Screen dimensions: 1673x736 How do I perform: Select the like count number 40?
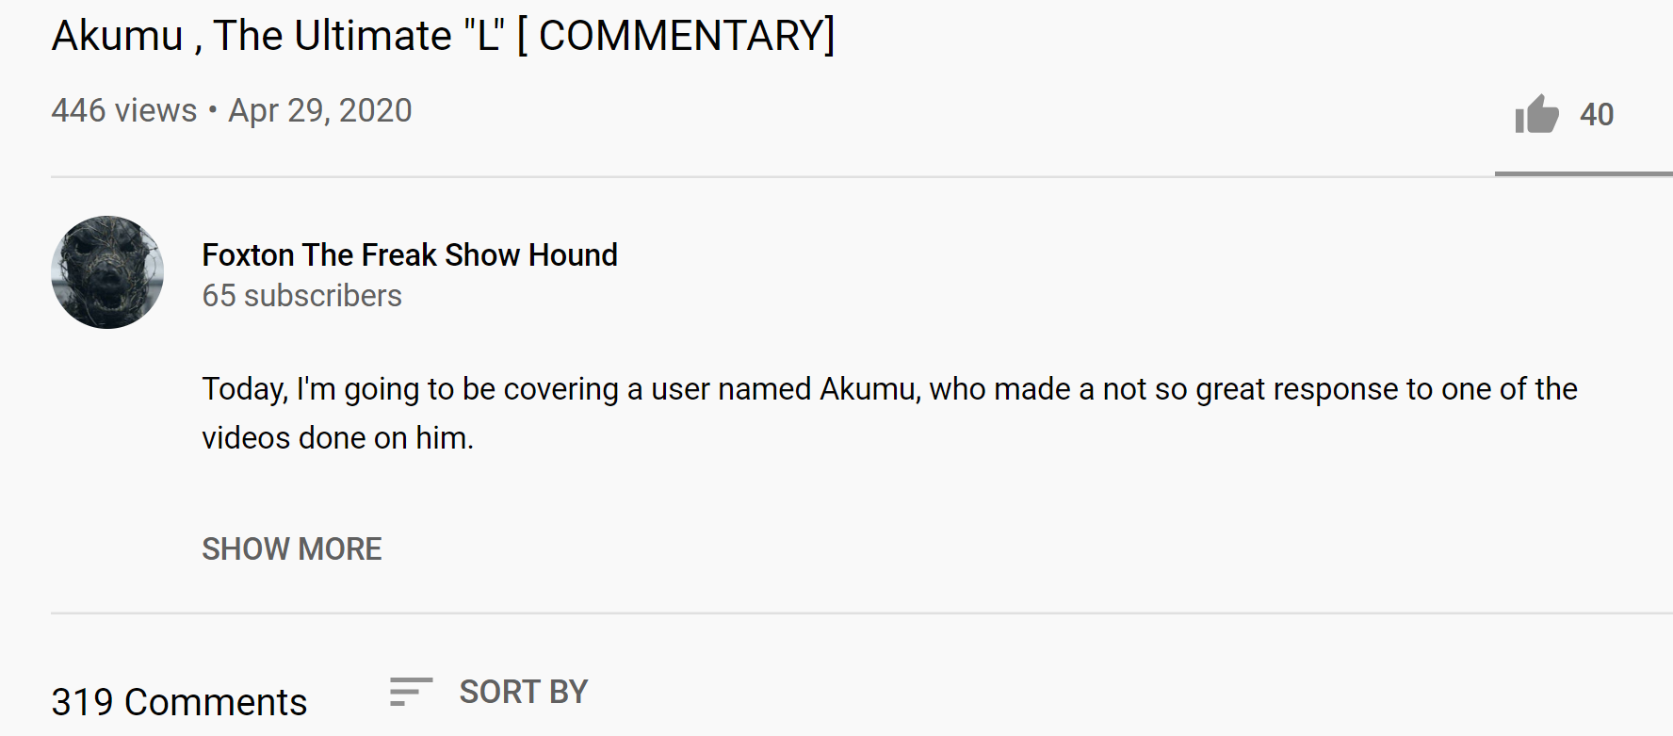[x=1597, y=115]
